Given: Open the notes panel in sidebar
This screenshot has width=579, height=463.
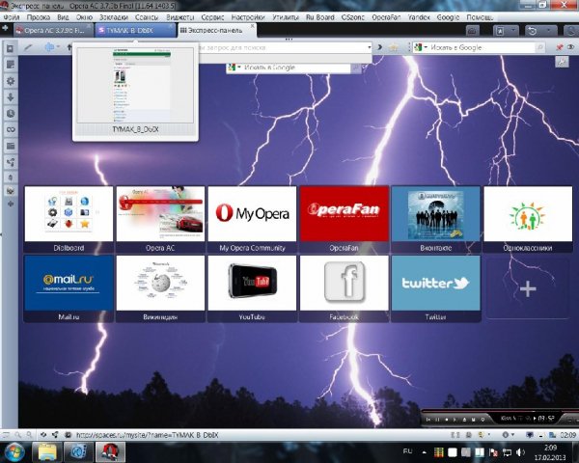Looking at the screenshot, I should [11, 65].
